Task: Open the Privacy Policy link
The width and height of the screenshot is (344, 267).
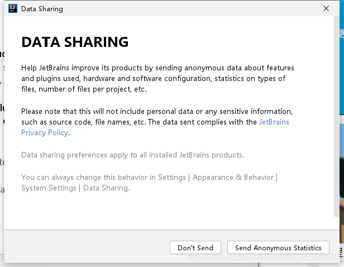Action: (x=45, y=133)
